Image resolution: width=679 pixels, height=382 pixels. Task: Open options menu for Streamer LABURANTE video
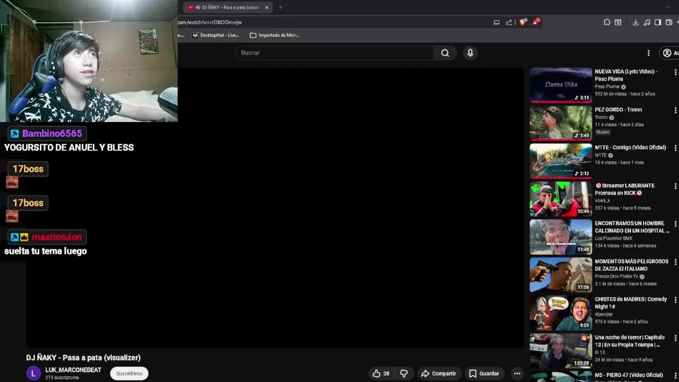point(675,186)
